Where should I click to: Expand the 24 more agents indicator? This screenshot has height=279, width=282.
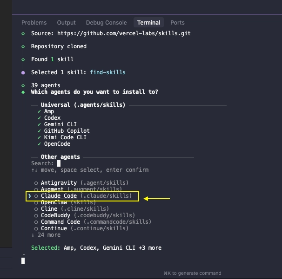(46, 235)
